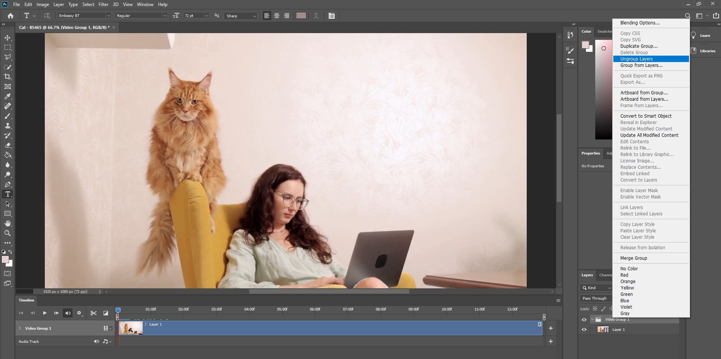Viewport: 721px width, 359px height.
Task: Open the Timeline settings gear
Action: click(79, 313)
